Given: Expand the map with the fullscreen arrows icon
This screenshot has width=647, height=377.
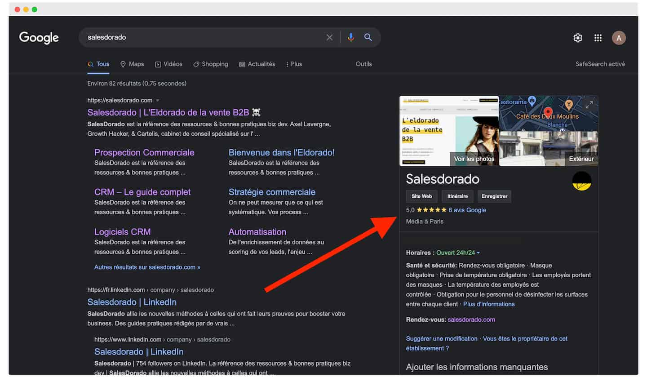Looking at the screenshot, I should [x=589, y=104].
